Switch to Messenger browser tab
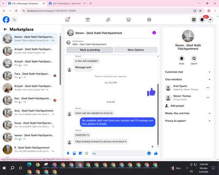This screenshot has width=219, height=175. click(x=26, y=3)
